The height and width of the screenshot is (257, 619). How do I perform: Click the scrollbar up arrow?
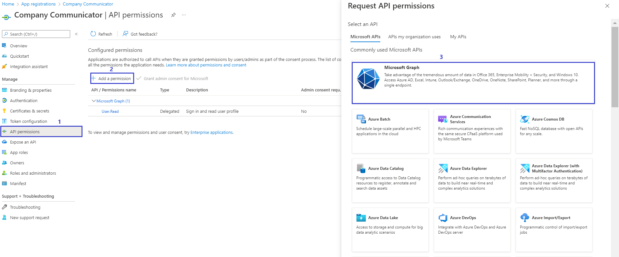pos(615,23)
